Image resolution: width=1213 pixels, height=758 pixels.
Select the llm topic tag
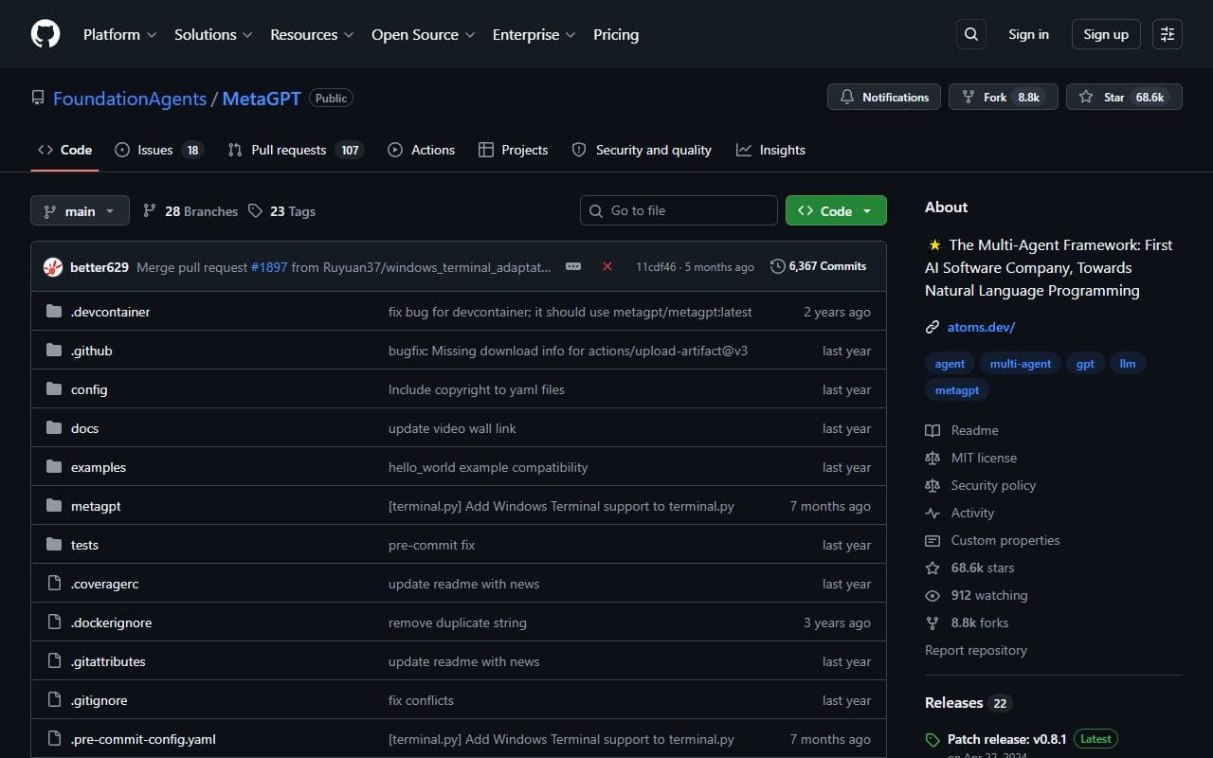click(1128, 364)
